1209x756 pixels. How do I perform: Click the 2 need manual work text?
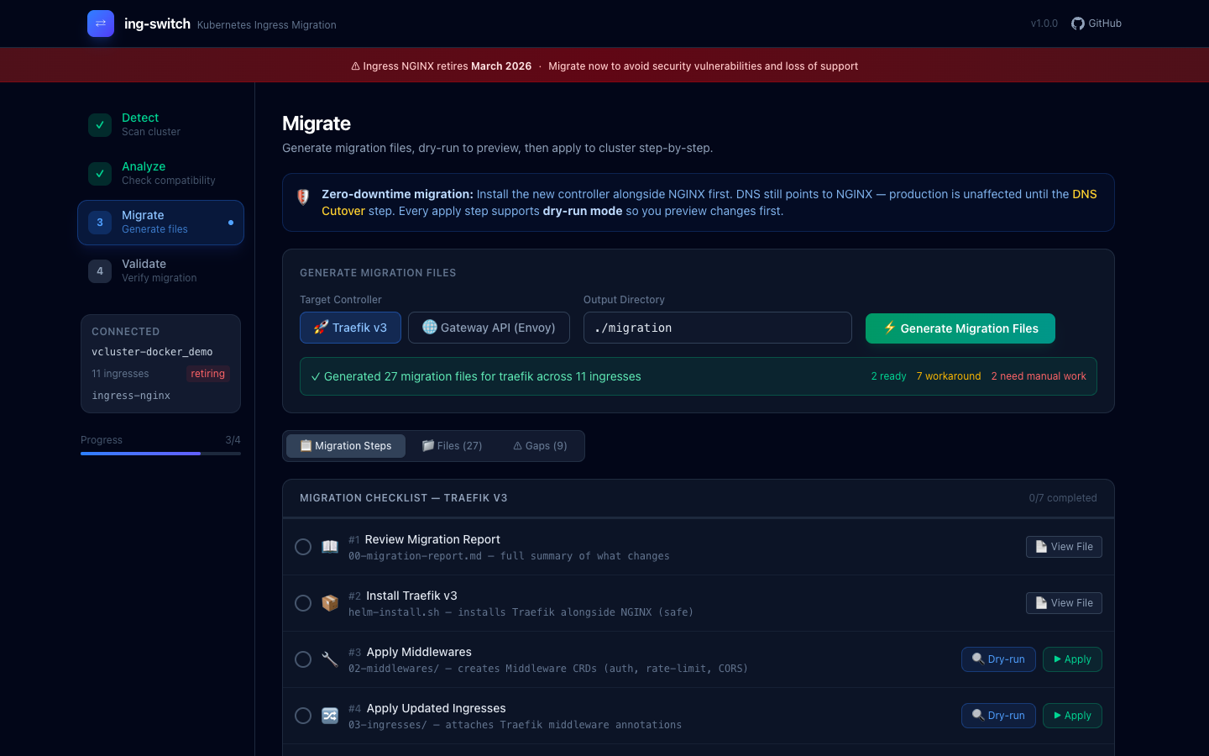[x=1039, y=376]
